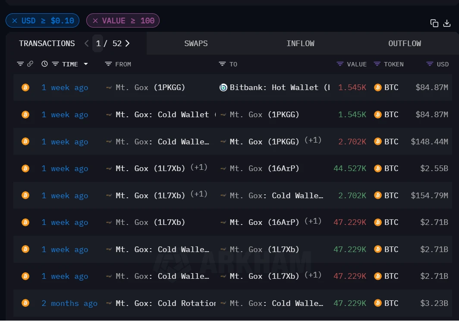Click the page number input field
This screenshot has width=459, height=321.
tap(98, 44)
